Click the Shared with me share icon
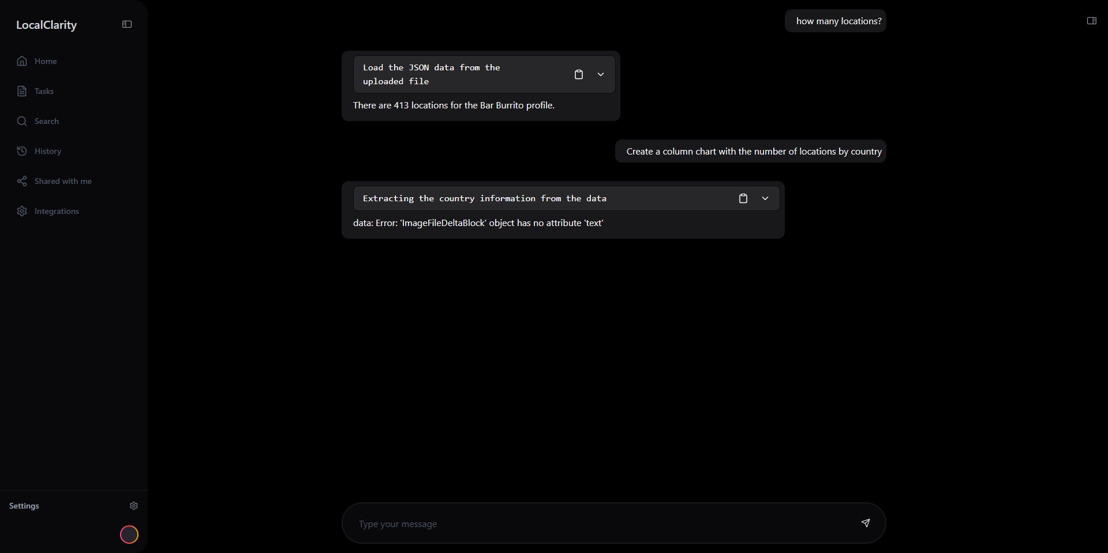1108x553 pixels. [x=22, y=181]
